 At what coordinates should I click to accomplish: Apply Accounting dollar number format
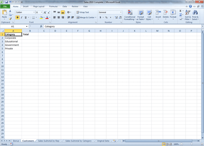(x=100, y=17)
